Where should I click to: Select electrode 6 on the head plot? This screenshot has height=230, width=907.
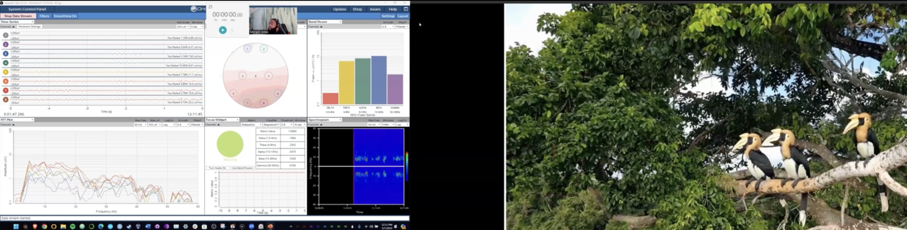278,93
